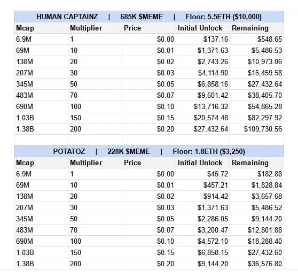This screenshot has width=298, height=278.
Task: Select the cell showing $4,114.90
Action: click(x=203, y=73)
